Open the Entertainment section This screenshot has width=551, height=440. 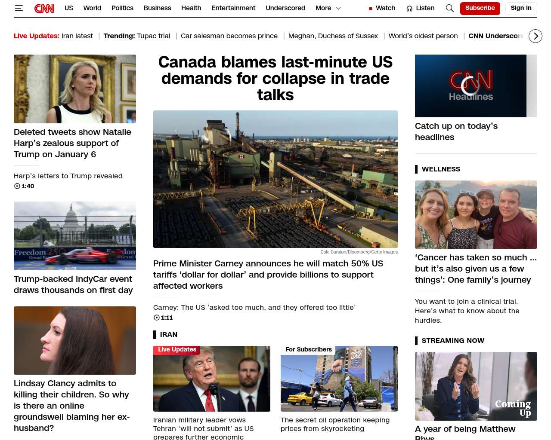(233, 8)
